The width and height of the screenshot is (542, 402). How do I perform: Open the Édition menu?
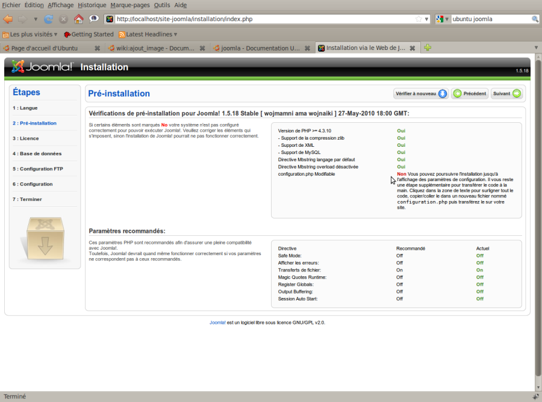(x=34, y=5)
